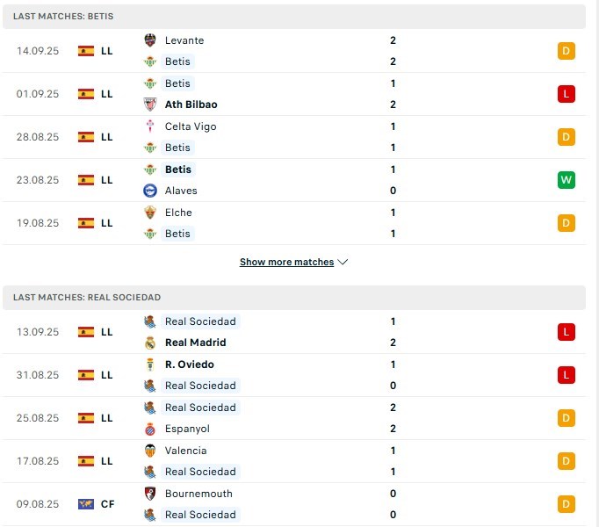
Task: Select the green W result badge for Betis vs Alaves
Action: (567, 180)
